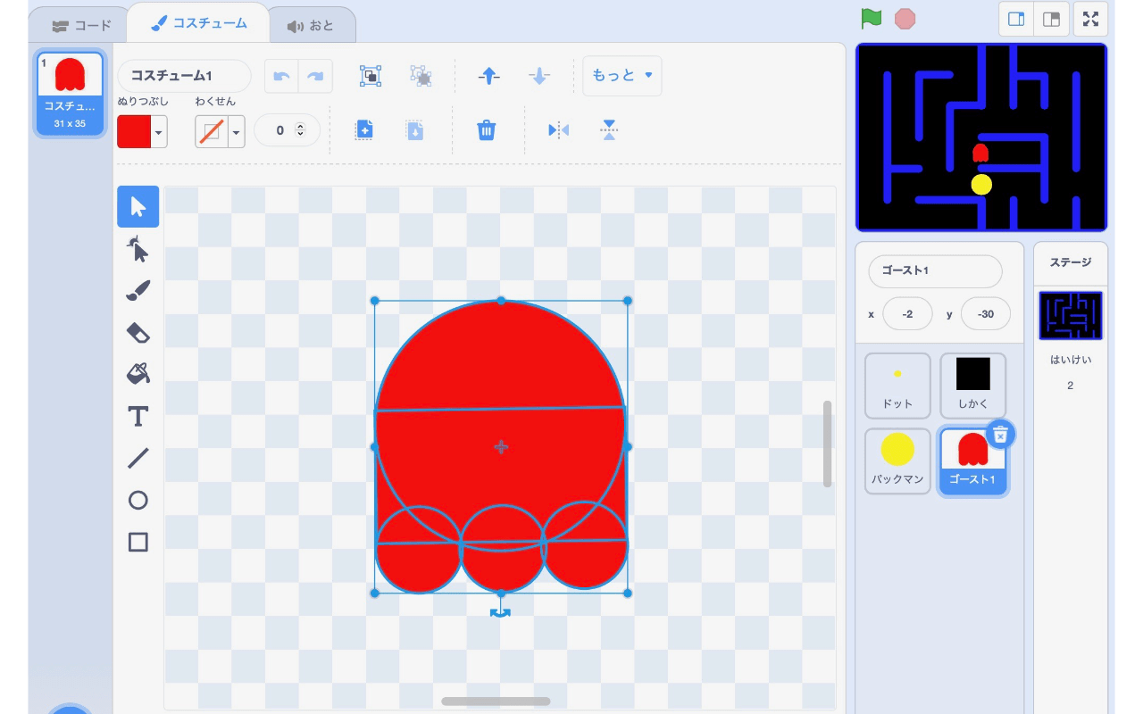
Task: Click the Redo arrow button
Action: coord(315,77)
